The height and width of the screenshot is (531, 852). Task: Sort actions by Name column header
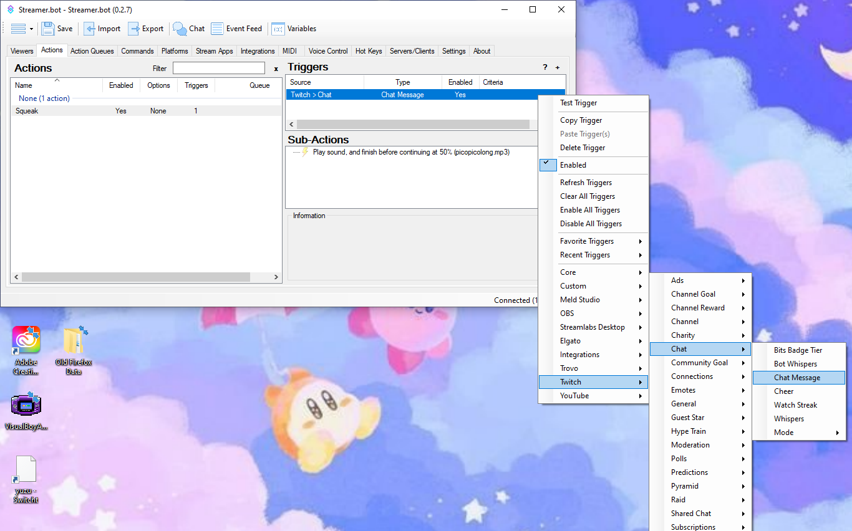(57, 85)
